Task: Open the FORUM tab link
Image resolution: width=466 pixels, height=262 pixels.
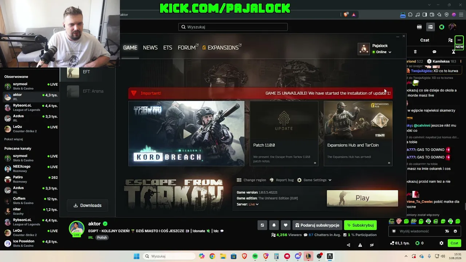Action: pos(188,48)
